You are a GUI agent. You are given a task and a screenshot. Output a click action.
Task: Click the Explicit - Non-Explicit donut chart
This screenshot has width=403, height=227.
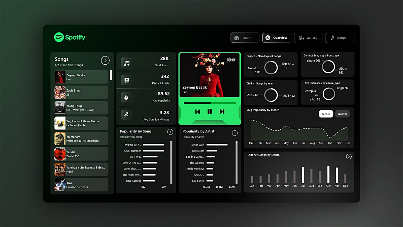271,68
